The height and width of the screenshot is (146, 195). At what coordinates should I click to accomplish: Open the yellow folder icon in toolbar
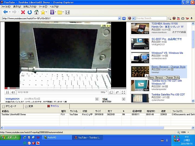60,12
